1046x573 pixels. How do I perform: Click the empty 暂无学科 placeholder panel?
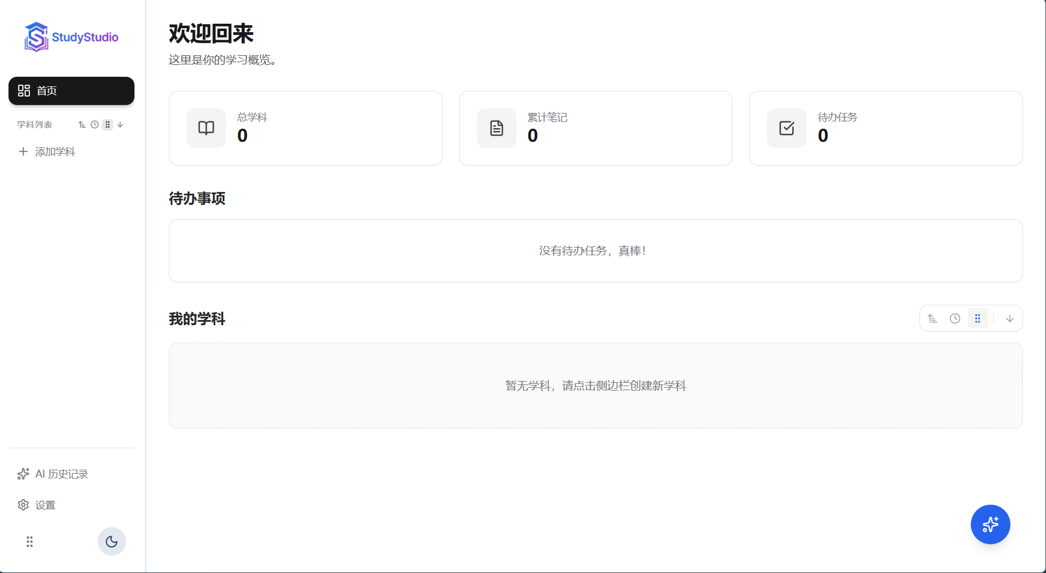[596, 386]
